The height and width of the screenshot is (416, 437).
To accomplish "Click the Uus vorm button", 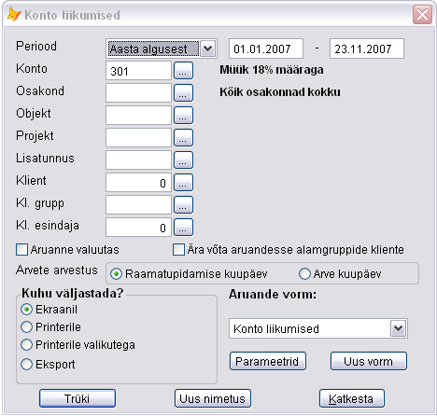I will [x=369, y=361].
